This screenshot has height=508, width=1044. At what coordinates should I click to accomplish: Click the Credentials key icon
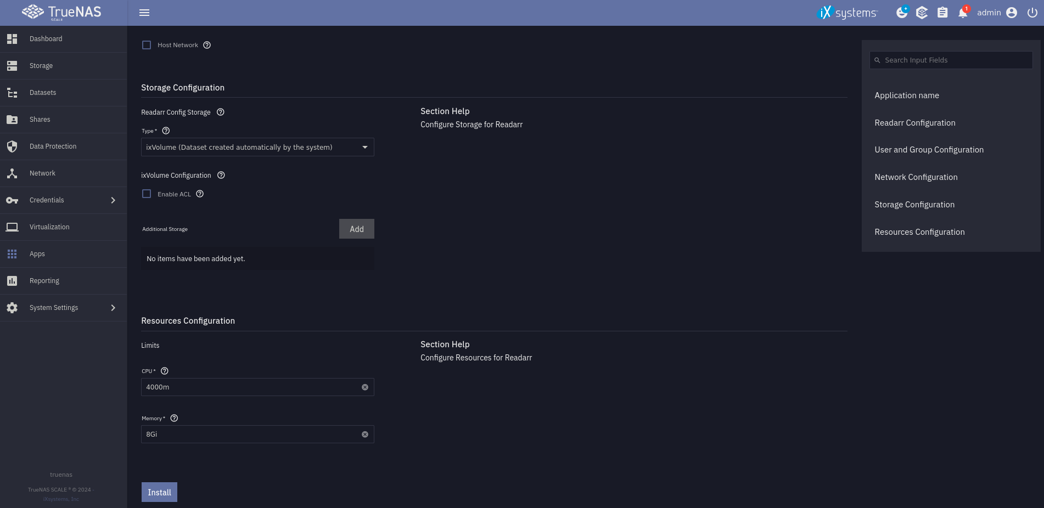12,200
